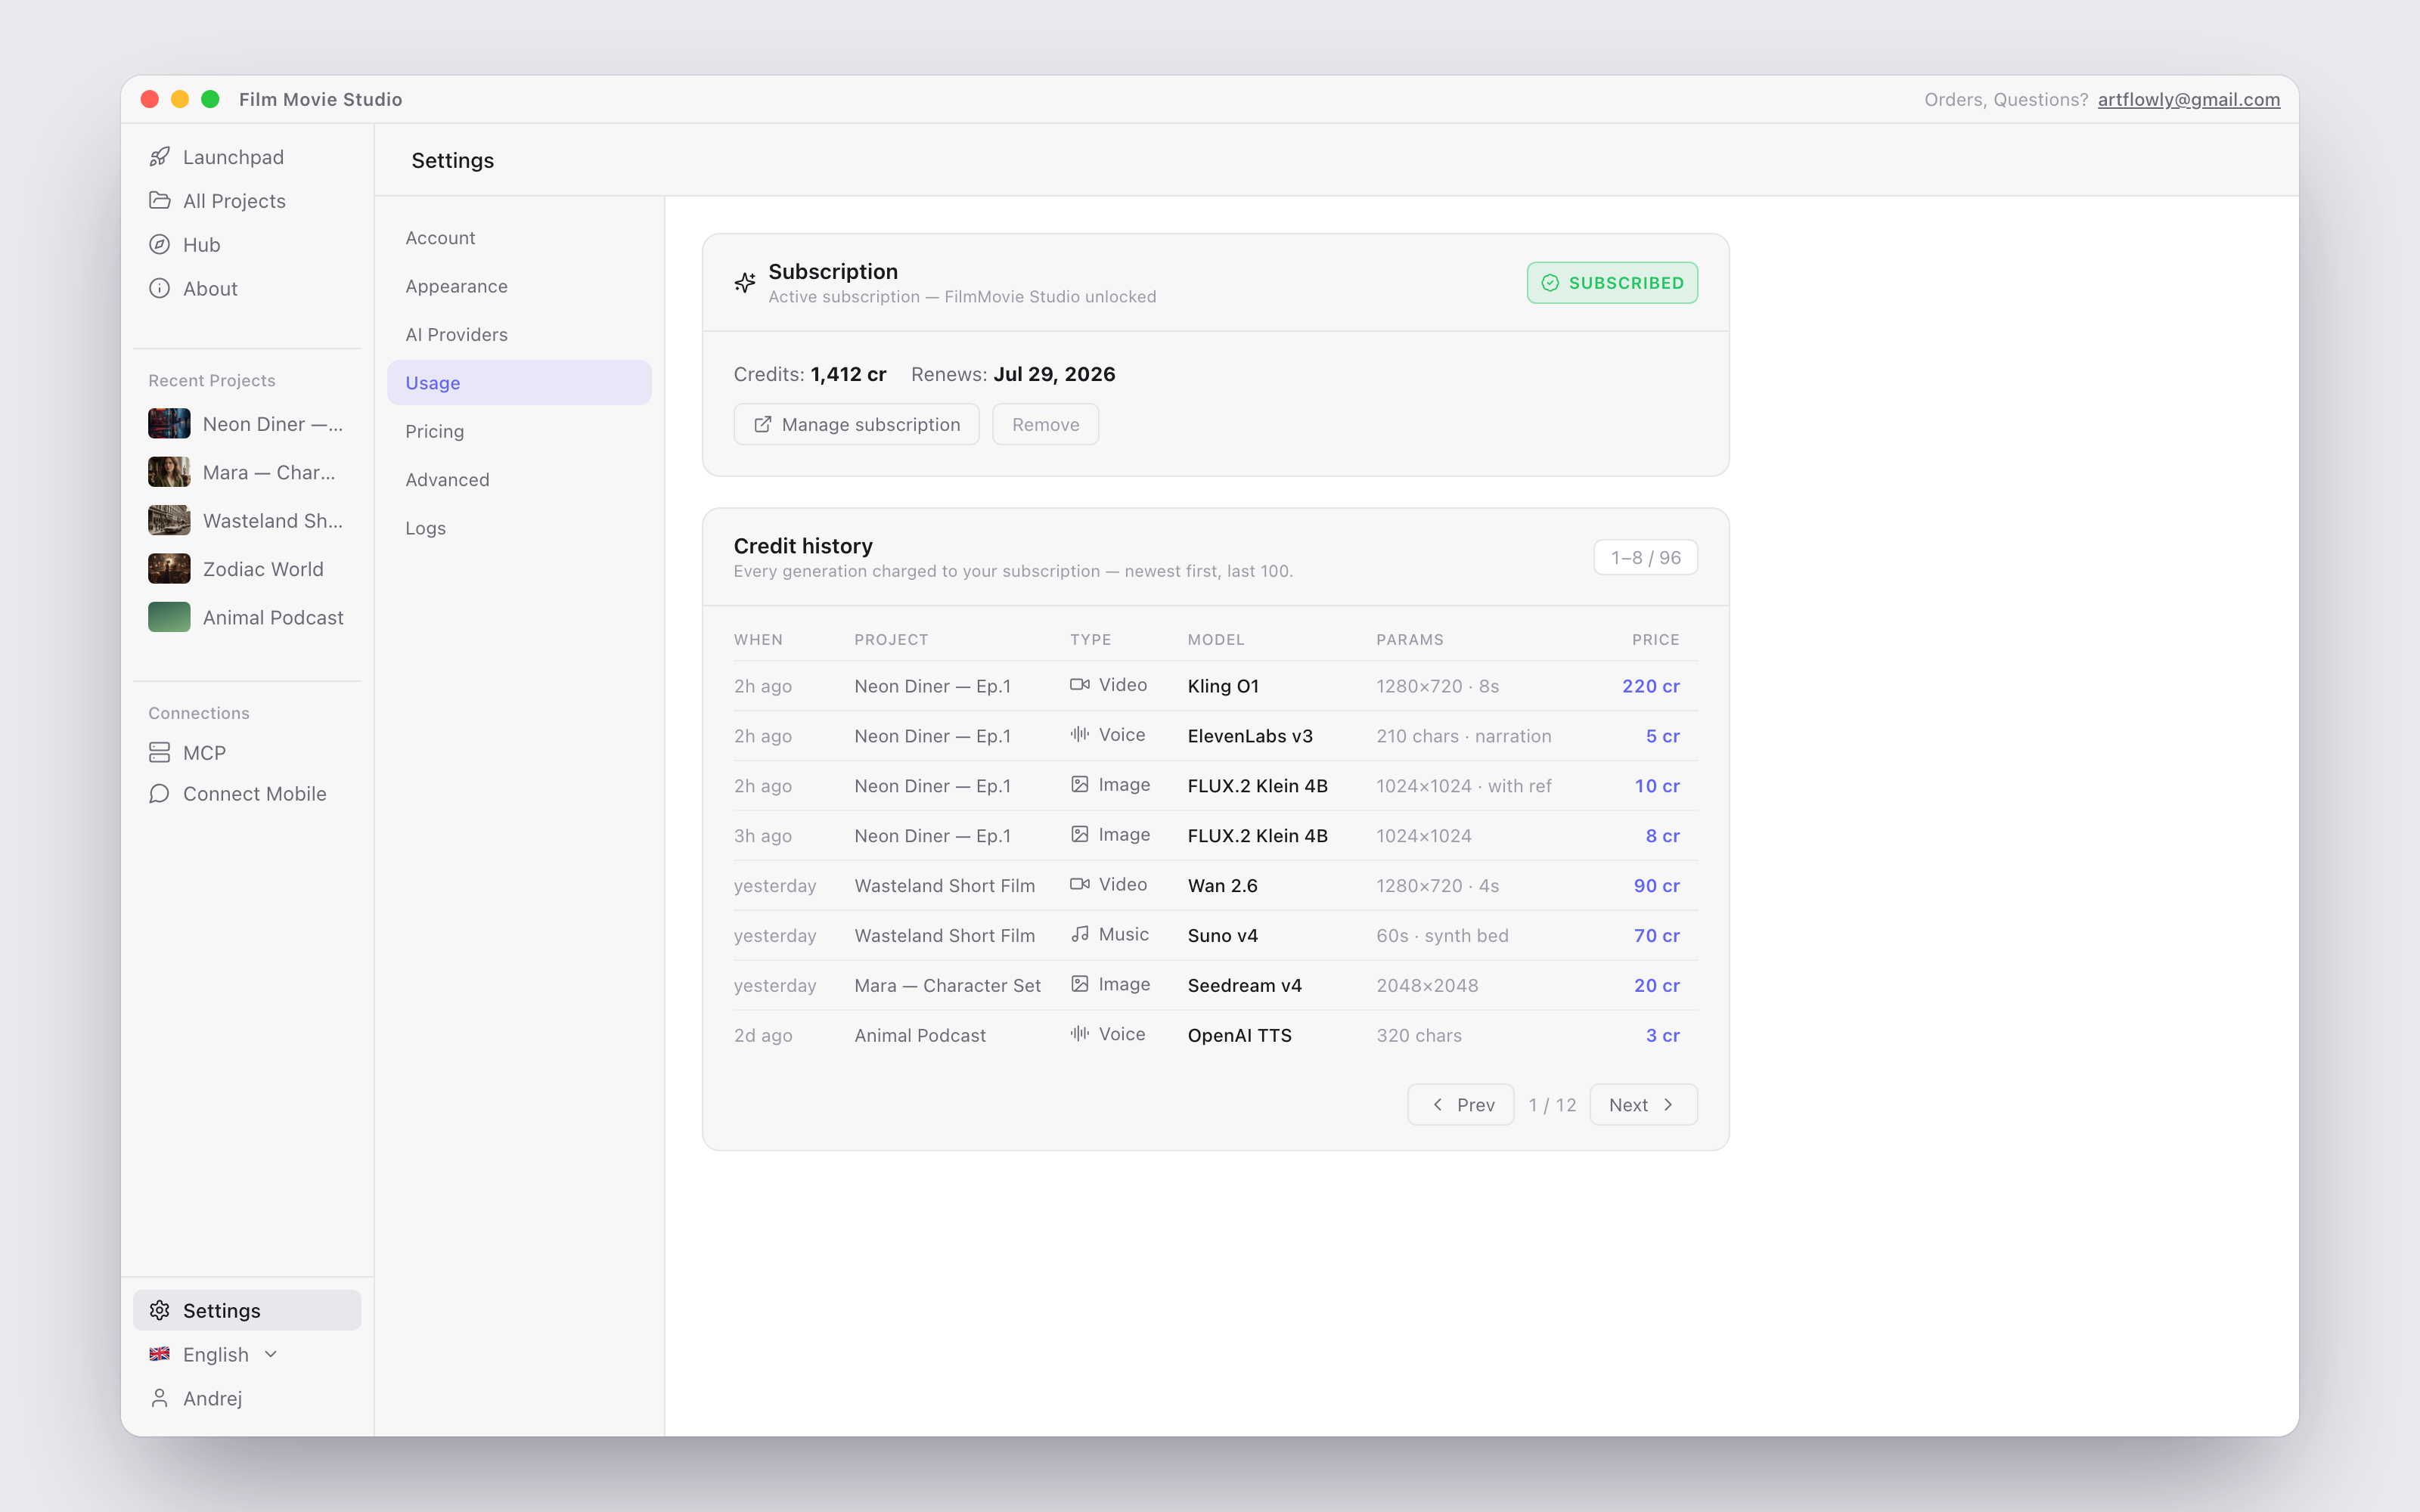Click the MCP server icon
Screen dimensions: 2420x1512
coord(159,752)
